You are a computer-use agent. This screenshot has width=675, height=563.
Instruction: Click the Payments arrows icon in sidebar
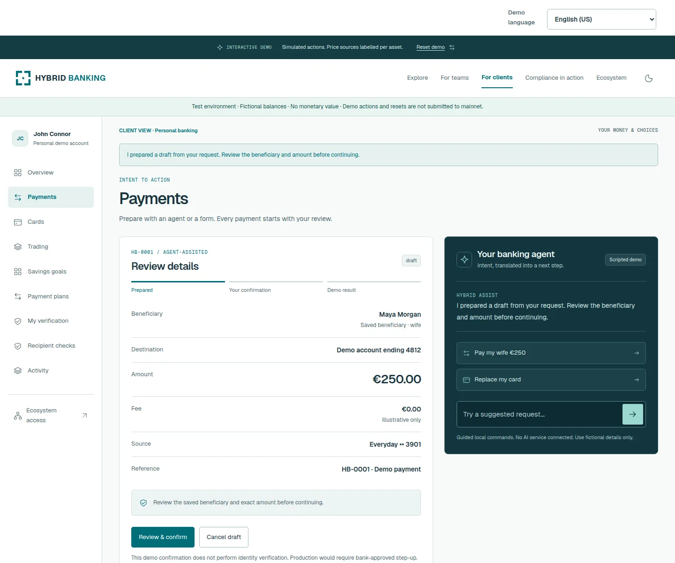tap(18, 198)
